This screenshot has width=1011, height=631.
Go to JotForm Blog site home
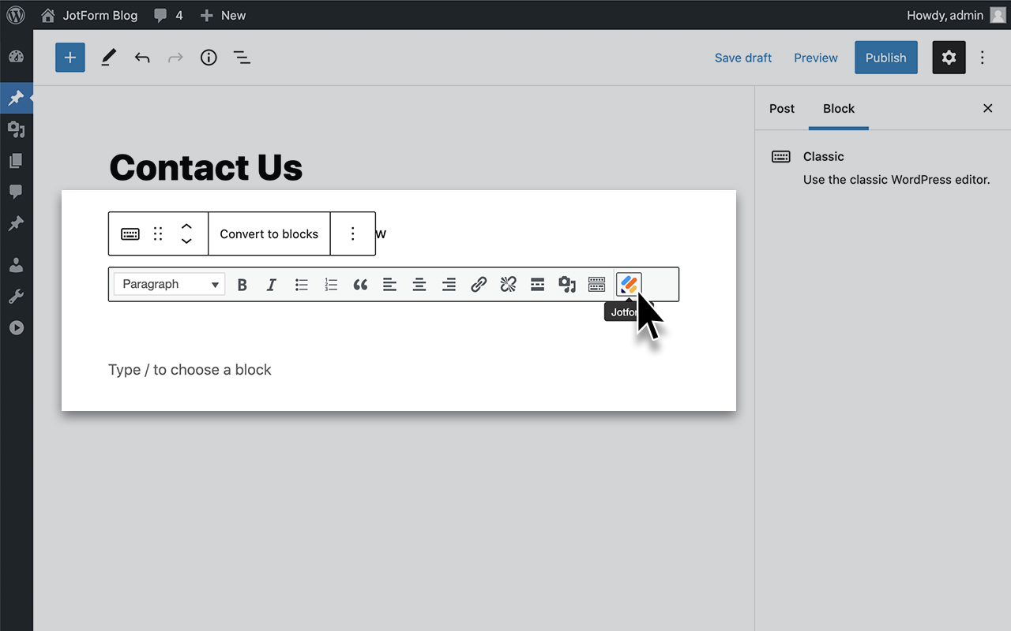tap(88, 15)
